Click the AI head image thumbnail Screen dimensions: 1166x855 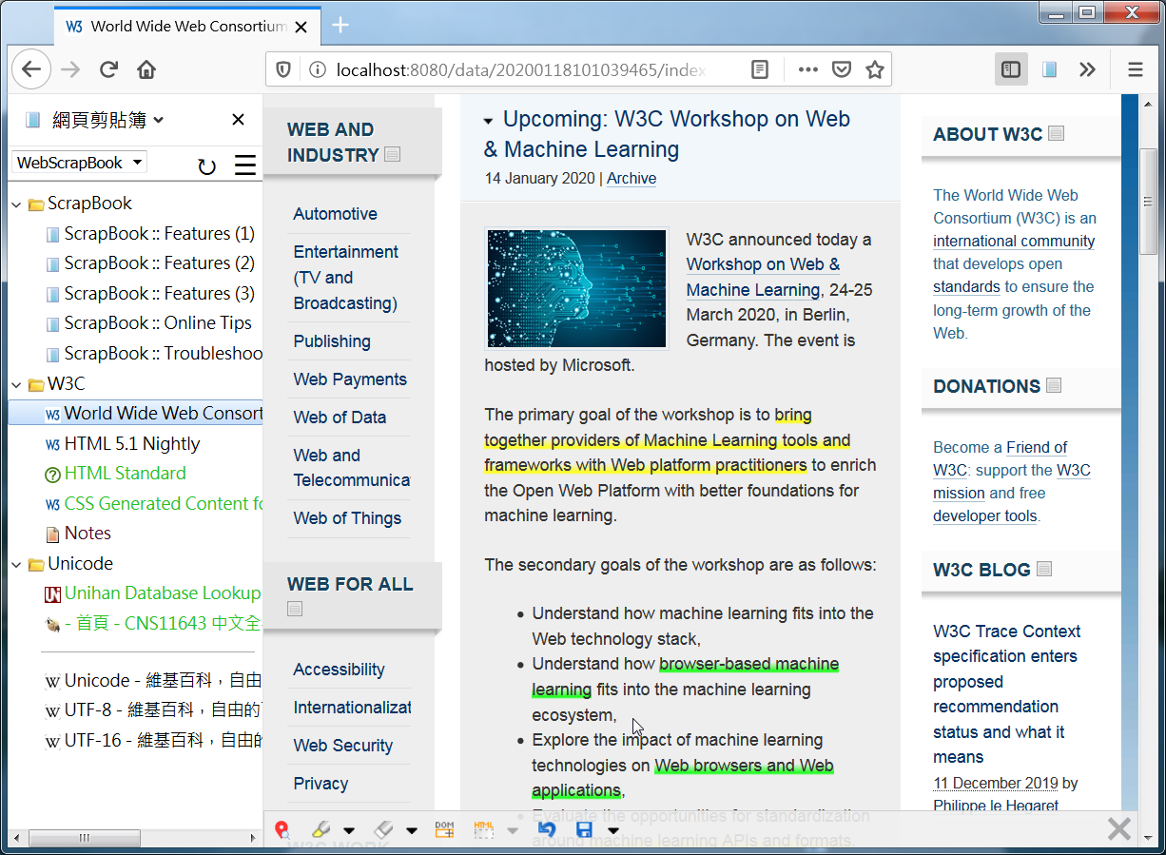pyautogui.click(x=577, y=288)
